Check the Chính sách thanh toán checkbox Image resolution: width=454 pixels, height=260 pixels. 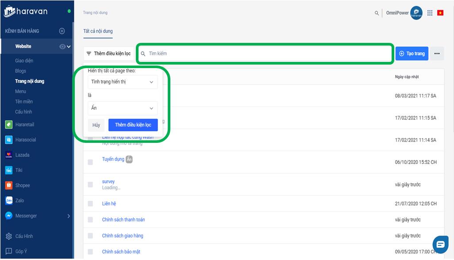click(x=90, y=220)
